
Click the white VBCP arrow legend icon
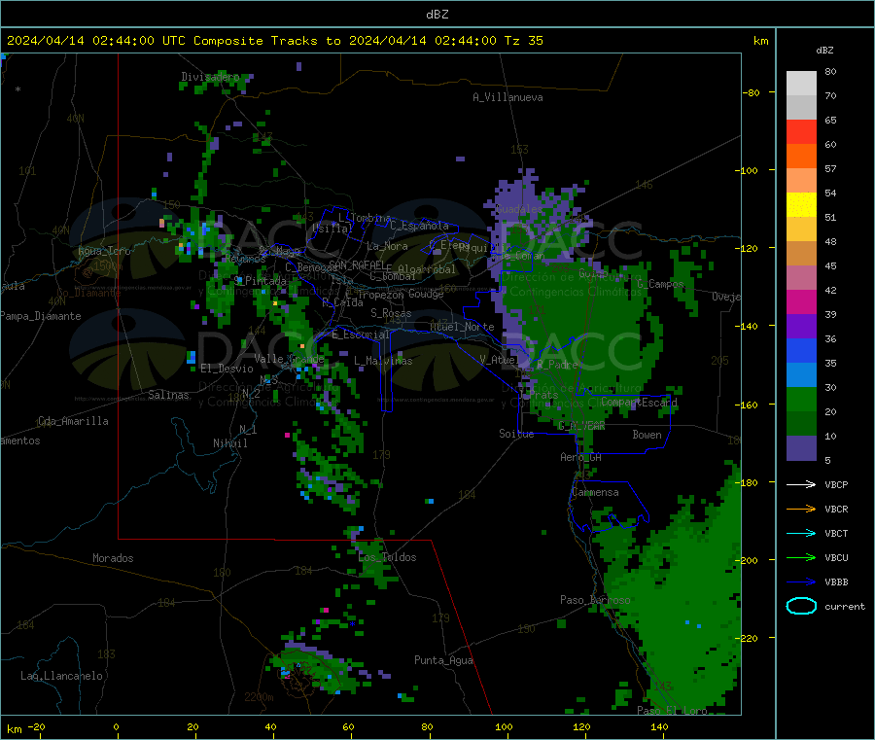pos(801,484)
